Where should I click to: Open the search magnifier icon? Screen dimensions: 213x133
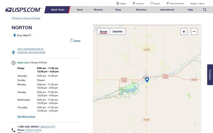click(205, 10)
